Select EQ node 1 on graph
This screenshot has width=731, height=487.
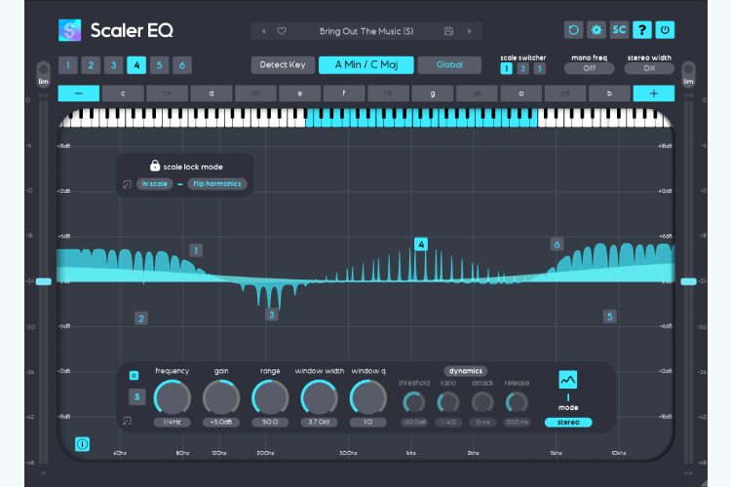point(196,250)
